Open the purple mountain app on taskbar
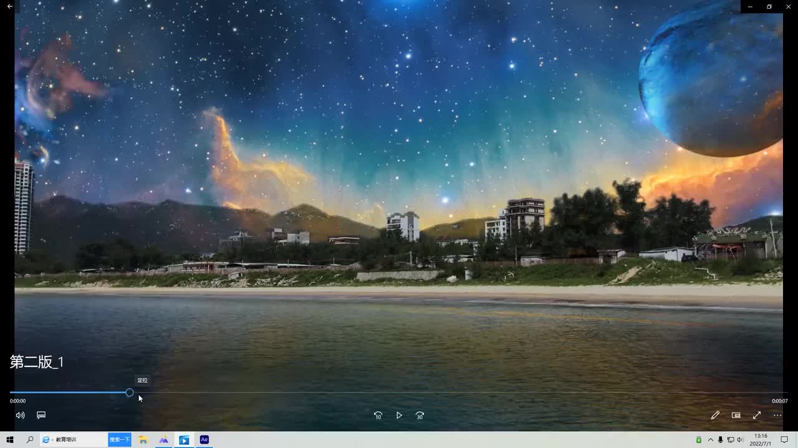 pyautogui.click(x=163, y=440)
